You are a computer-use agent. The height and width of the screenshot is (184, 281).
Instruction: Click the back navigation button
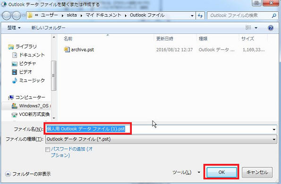[7, 16]
